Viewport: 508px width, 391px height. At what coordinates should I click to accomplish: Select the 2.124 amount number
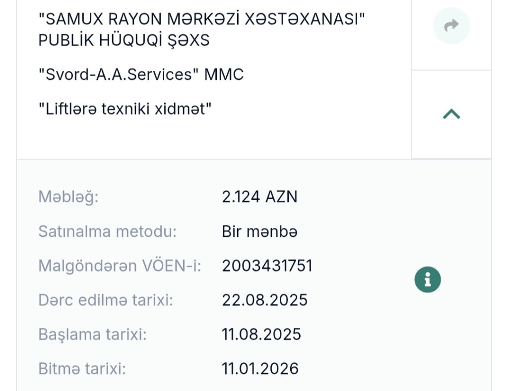click(241, 197)
